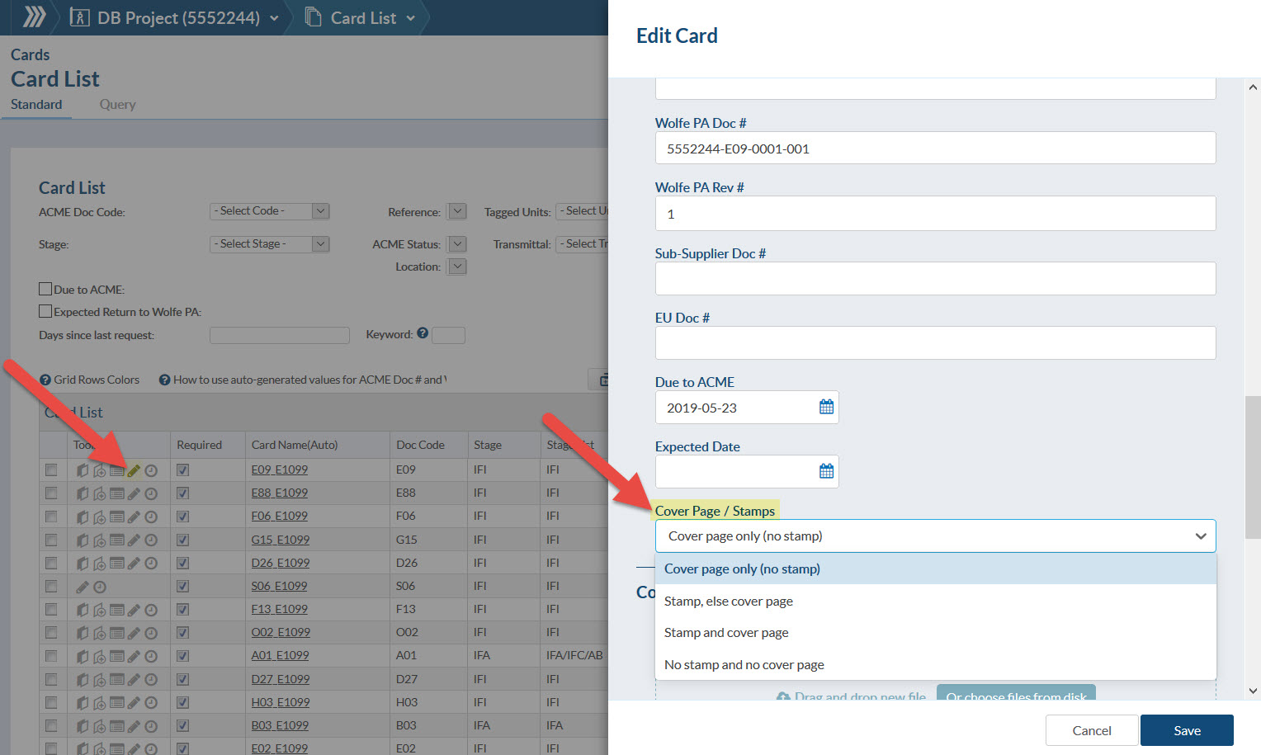The image size is (1261, 755).
Task: Open the history clock icon in H03 row
Action: point(151,703)
